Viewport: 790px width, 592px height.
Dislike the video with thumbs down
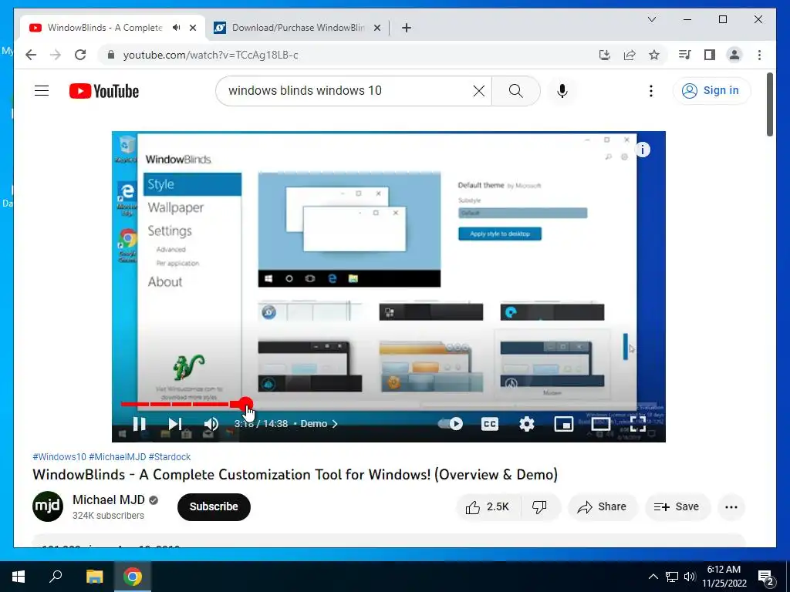539,507
